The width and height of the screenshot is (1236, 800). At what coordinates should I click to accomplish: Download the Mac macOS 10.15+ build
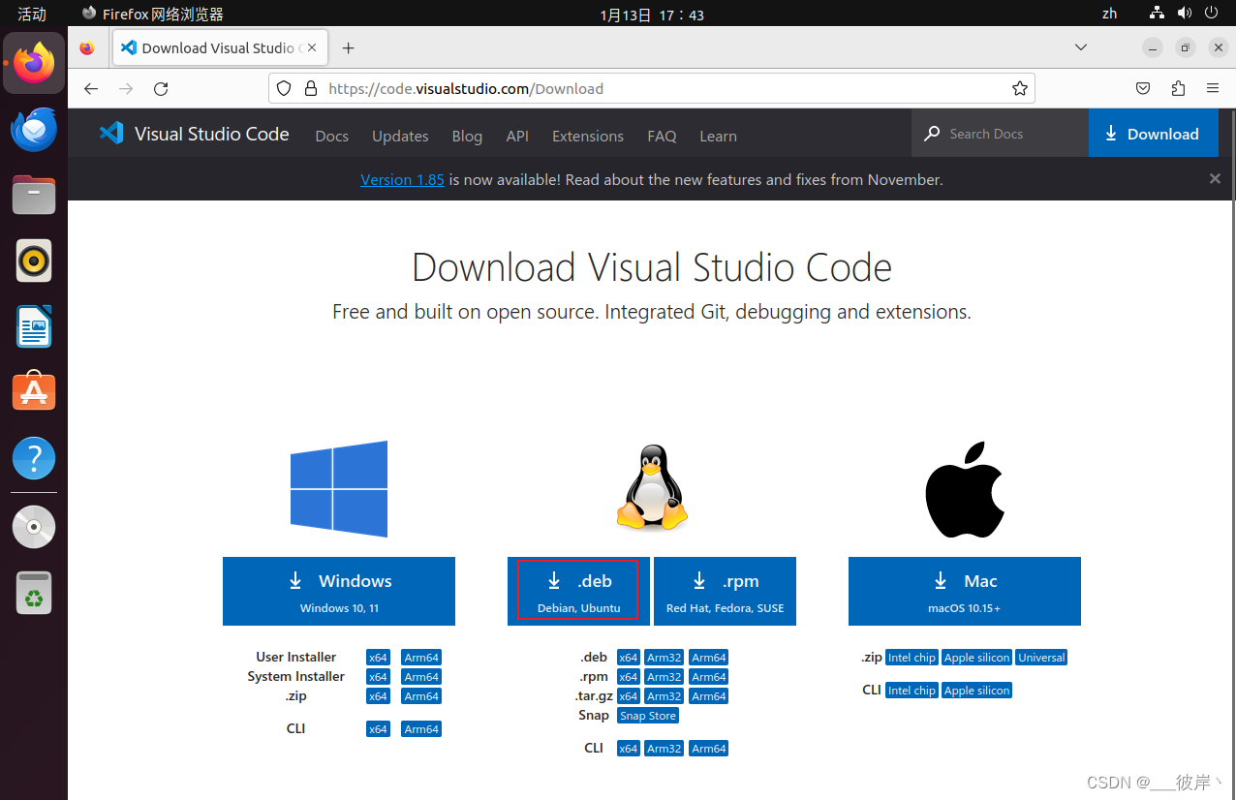pos(965,591)
